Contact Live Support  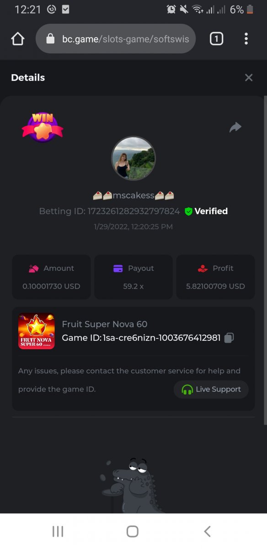pyautogui.click(x=211, y=389)
